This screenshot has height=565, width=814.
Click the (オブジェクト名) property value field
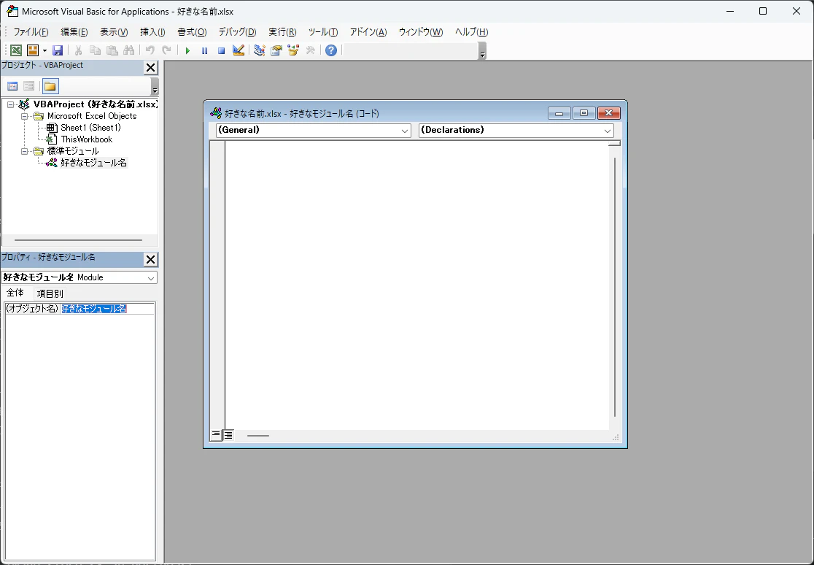tap(107, 309)
